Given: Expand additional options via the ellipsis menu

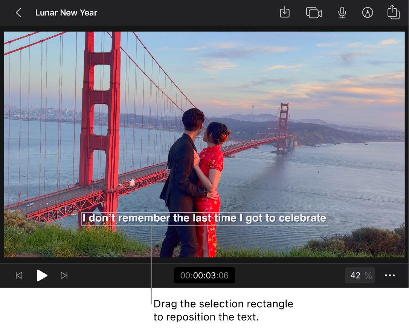Looking at the screenshot, I should point(389,275).
